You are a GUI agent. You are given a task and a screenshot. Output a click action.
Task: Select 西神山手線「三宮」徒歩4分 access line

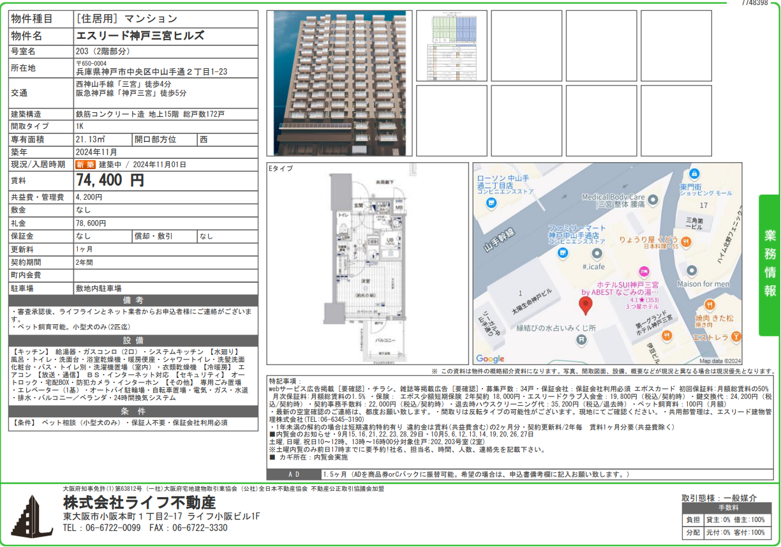pos(123,84)
